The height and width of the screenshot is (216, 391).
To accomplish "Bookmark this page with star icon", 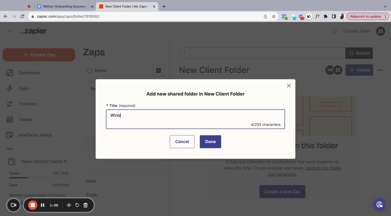I will [274, 16].
